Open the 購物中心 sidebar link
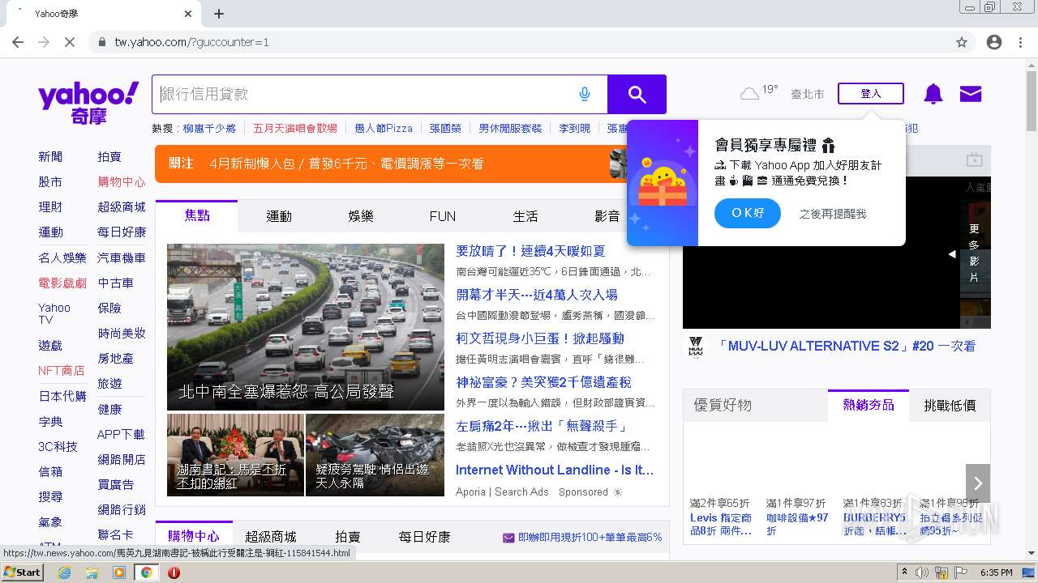This screenshot has width=1038, height=583. pos(122,181)
